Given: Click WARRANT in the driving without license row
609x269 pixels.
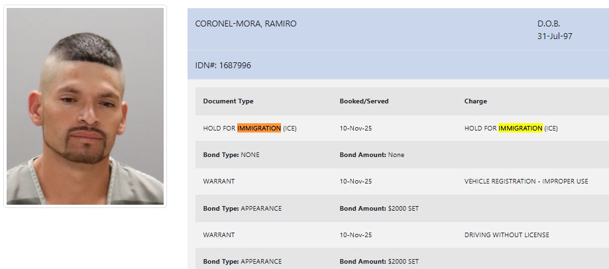Looking at the screenshot, I should coord(219,235).
